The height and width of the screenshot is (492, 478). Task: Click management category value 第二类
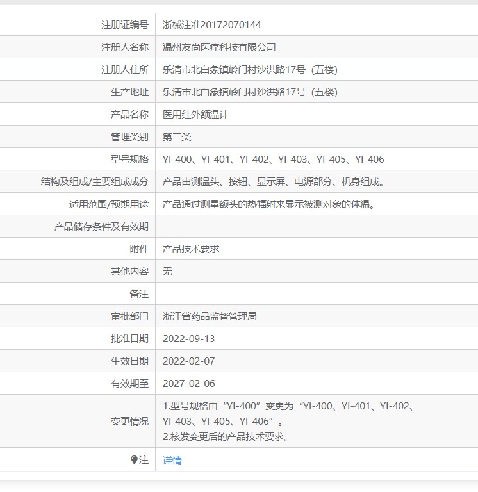[x=177, y=137]
